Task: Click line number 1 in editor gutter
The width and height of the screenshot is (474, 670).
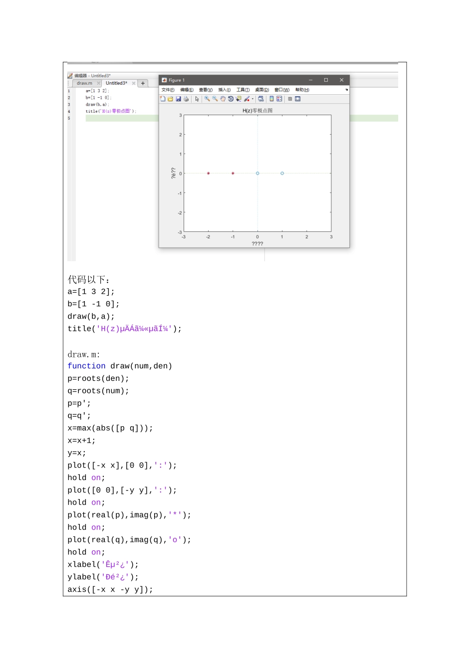Action: [x=69, y=91]
